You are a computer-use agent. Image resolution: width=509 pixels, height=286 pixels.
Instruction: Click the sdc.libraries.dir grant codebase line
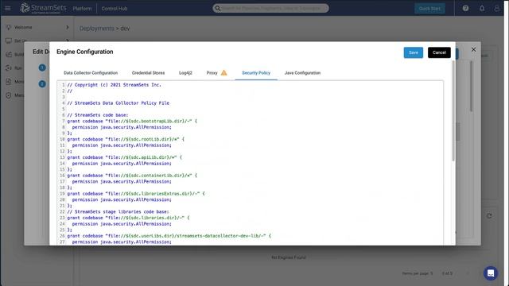pos(129,218)
